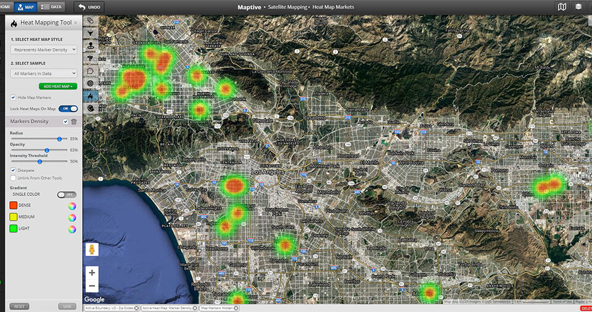Click the Undo button
This screenshot has width=592, height=312.
click(x=89, y=7)
